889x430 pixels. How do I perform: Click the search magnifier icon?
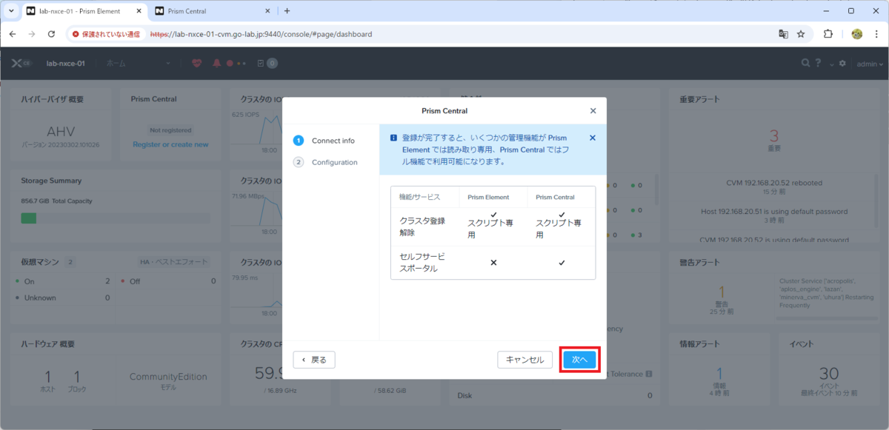806,64
